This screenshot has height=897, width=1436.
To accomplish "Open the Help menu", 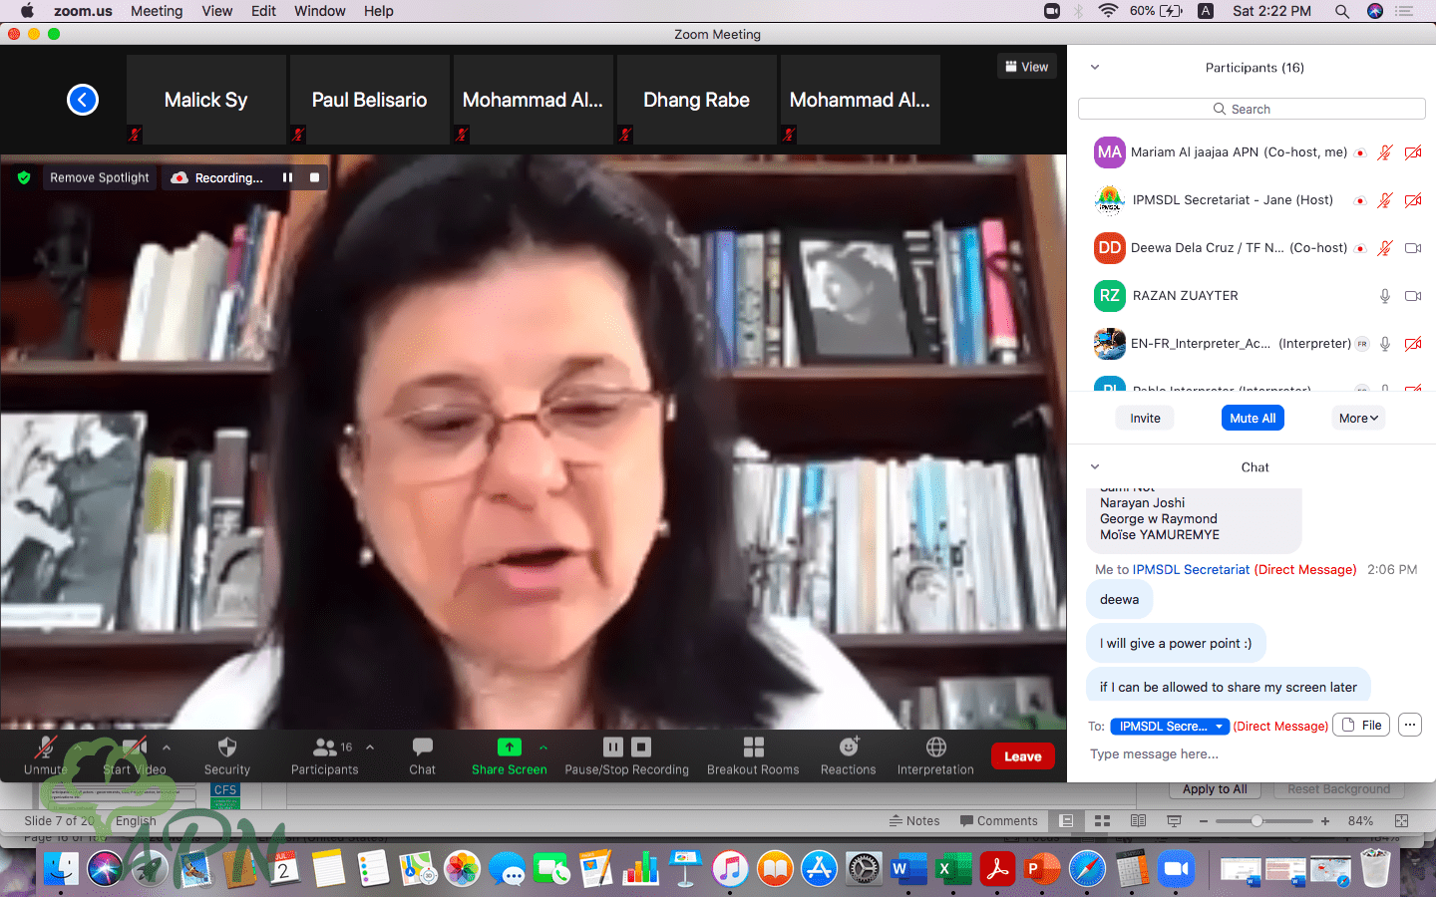I will point(378,11).
